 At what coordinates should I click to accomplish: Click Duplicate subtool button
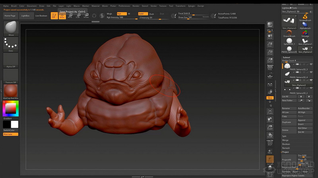289,122
